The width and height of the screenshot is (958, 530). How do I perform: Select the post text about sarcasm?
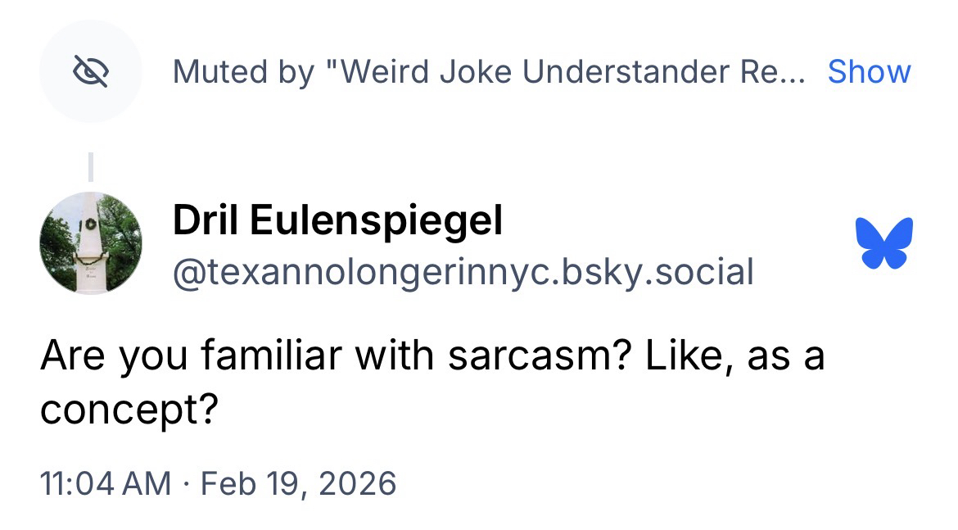[432, 383]
